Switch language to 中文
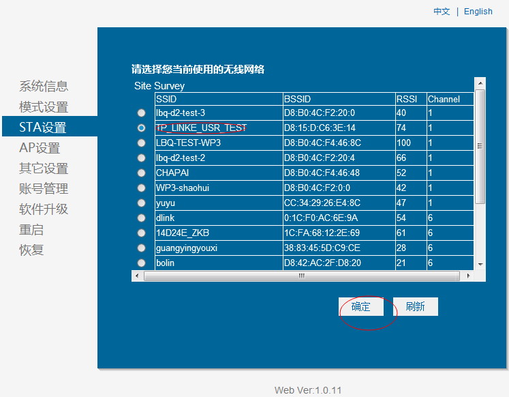 tap(442, 12)
